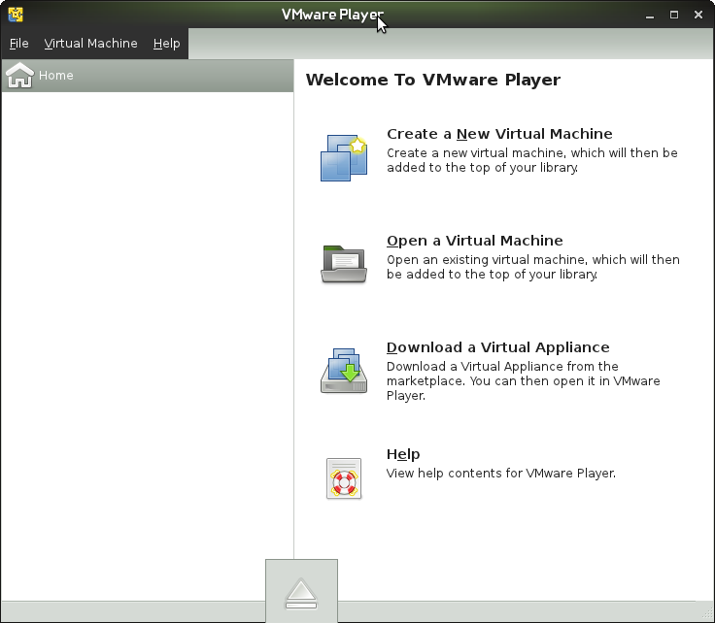Click the Open a Virtual Machine heading
This screenshot has width=715, height=623.
475,241
